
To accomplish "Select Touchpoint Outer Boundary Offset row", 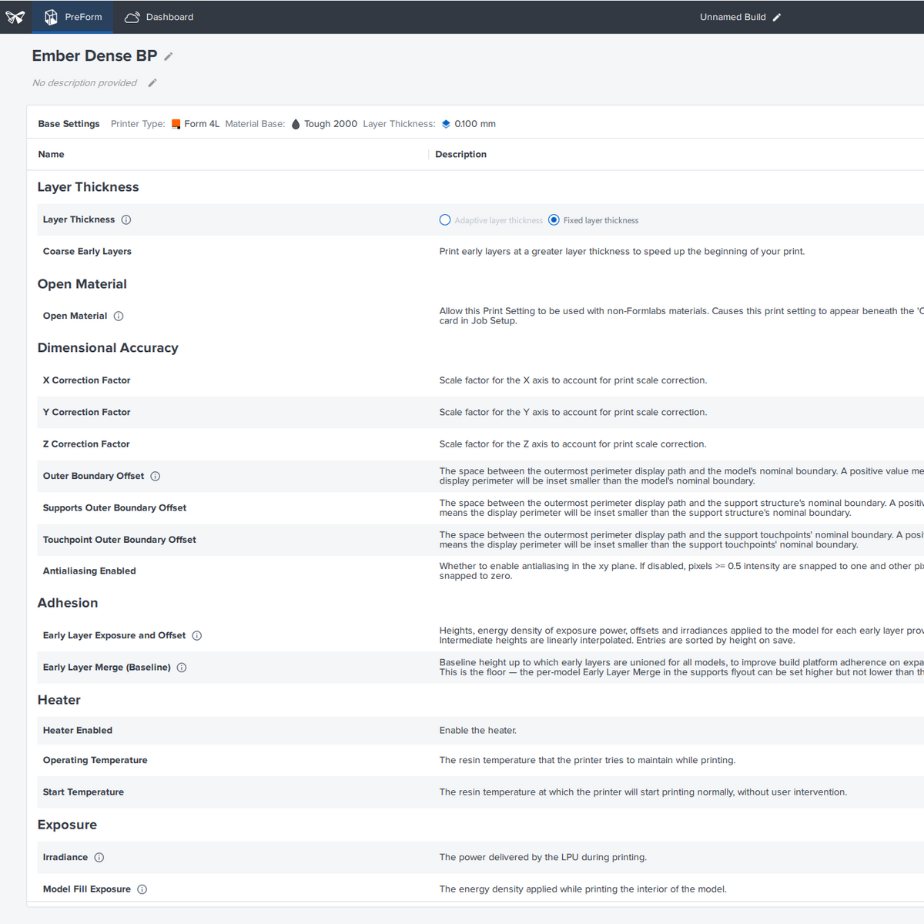I will (x=480, y=540).
